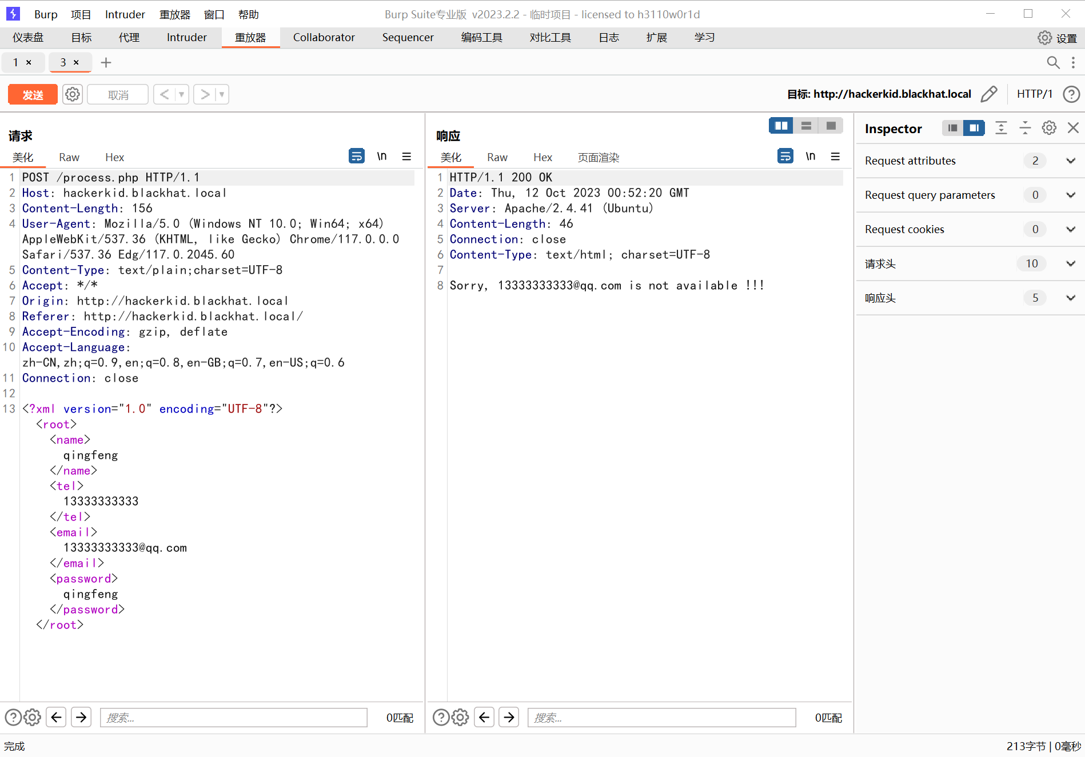The width and height of the screenshot is (1085, 757).
Task: Toggle request word wrap icon
Action: [357, 156]
